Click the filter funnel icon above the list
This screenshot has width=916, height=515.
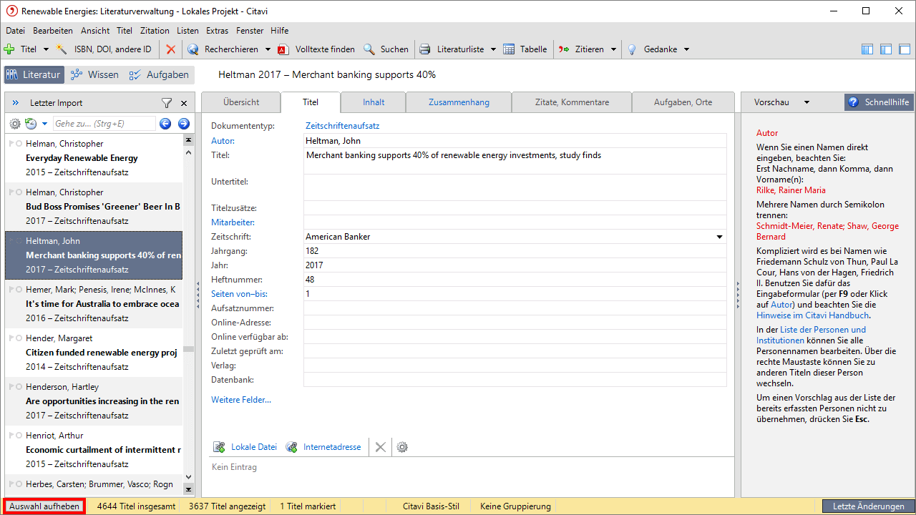click(167, 103)
